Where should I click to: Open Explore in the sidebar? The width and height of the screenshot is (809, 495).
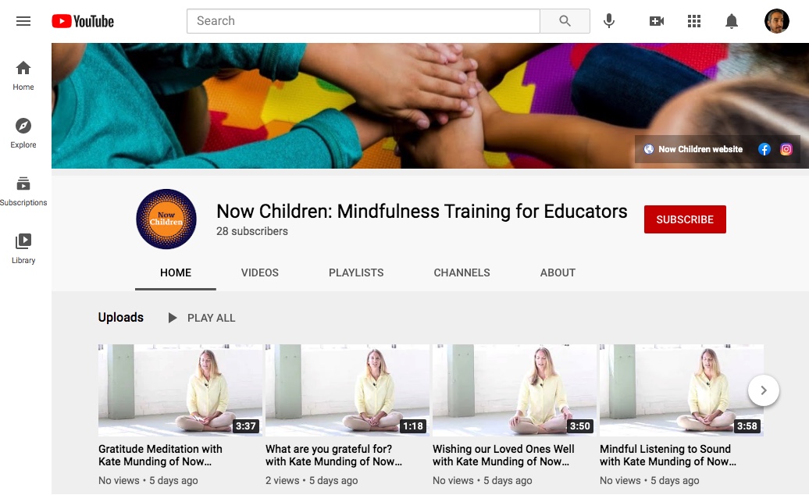(23, 134)
